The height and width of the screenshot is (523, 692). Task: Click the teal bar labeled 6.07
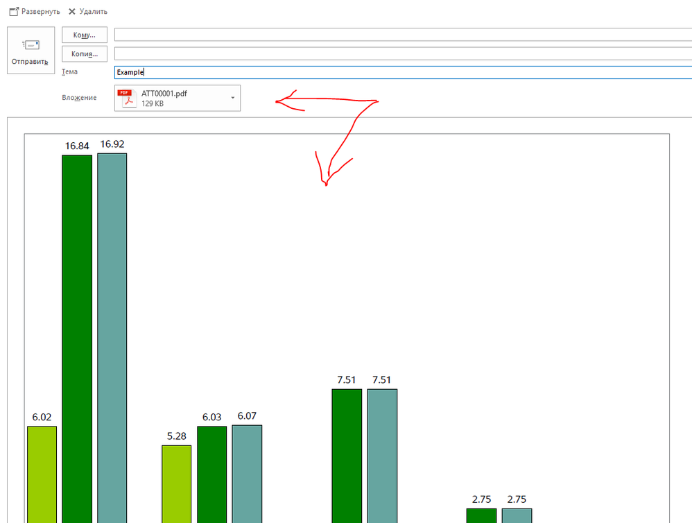pos(247,474)
